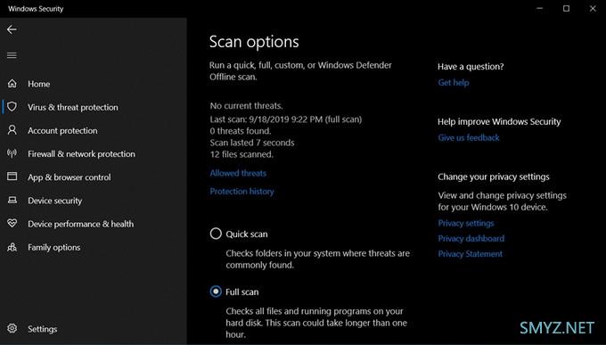Click the App & browser control window icon
The height and width of the screenshot is (345, 606).
pos(12,177)
